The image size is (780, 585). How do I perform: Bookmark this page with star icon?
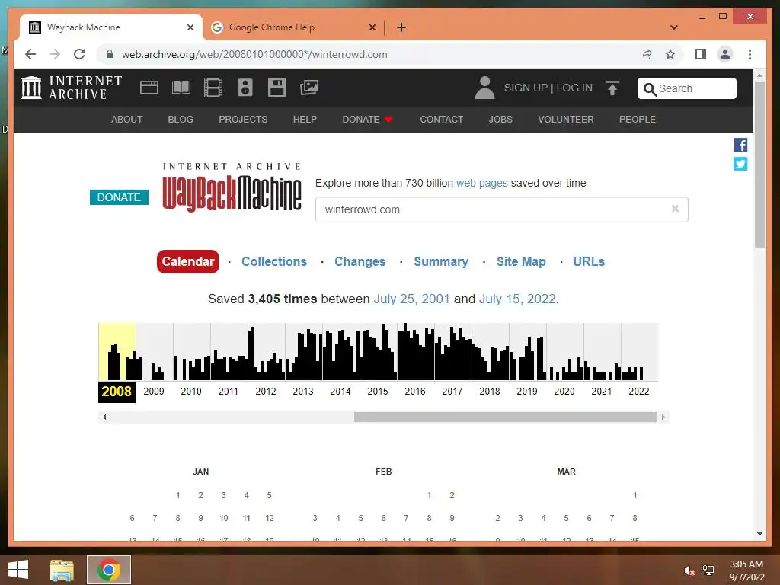tap(670, 54)
